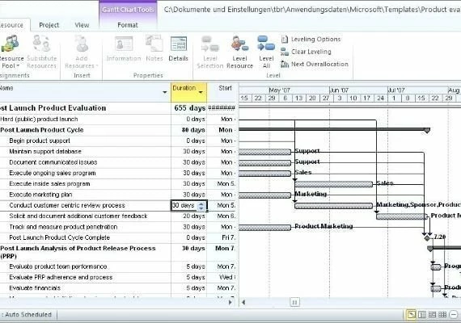This screenshot has width=461, height=323.
Task: Open the Format ribbon tab
Action: [x=128, y=25]
